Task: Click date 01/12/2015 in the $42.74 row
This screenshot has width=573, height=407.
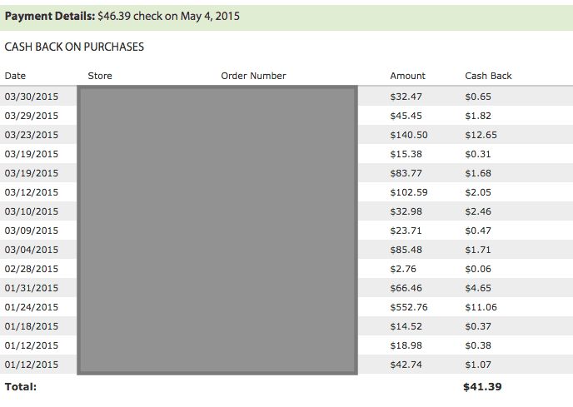Action: click(32, 365)
